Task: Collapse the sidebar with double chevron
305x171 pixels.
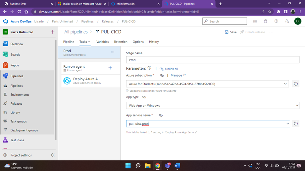Action: point(53,155)
